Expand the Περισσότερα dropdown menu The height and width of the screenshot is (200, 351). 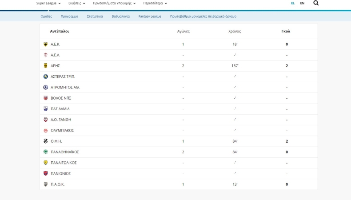pos(155,3)
